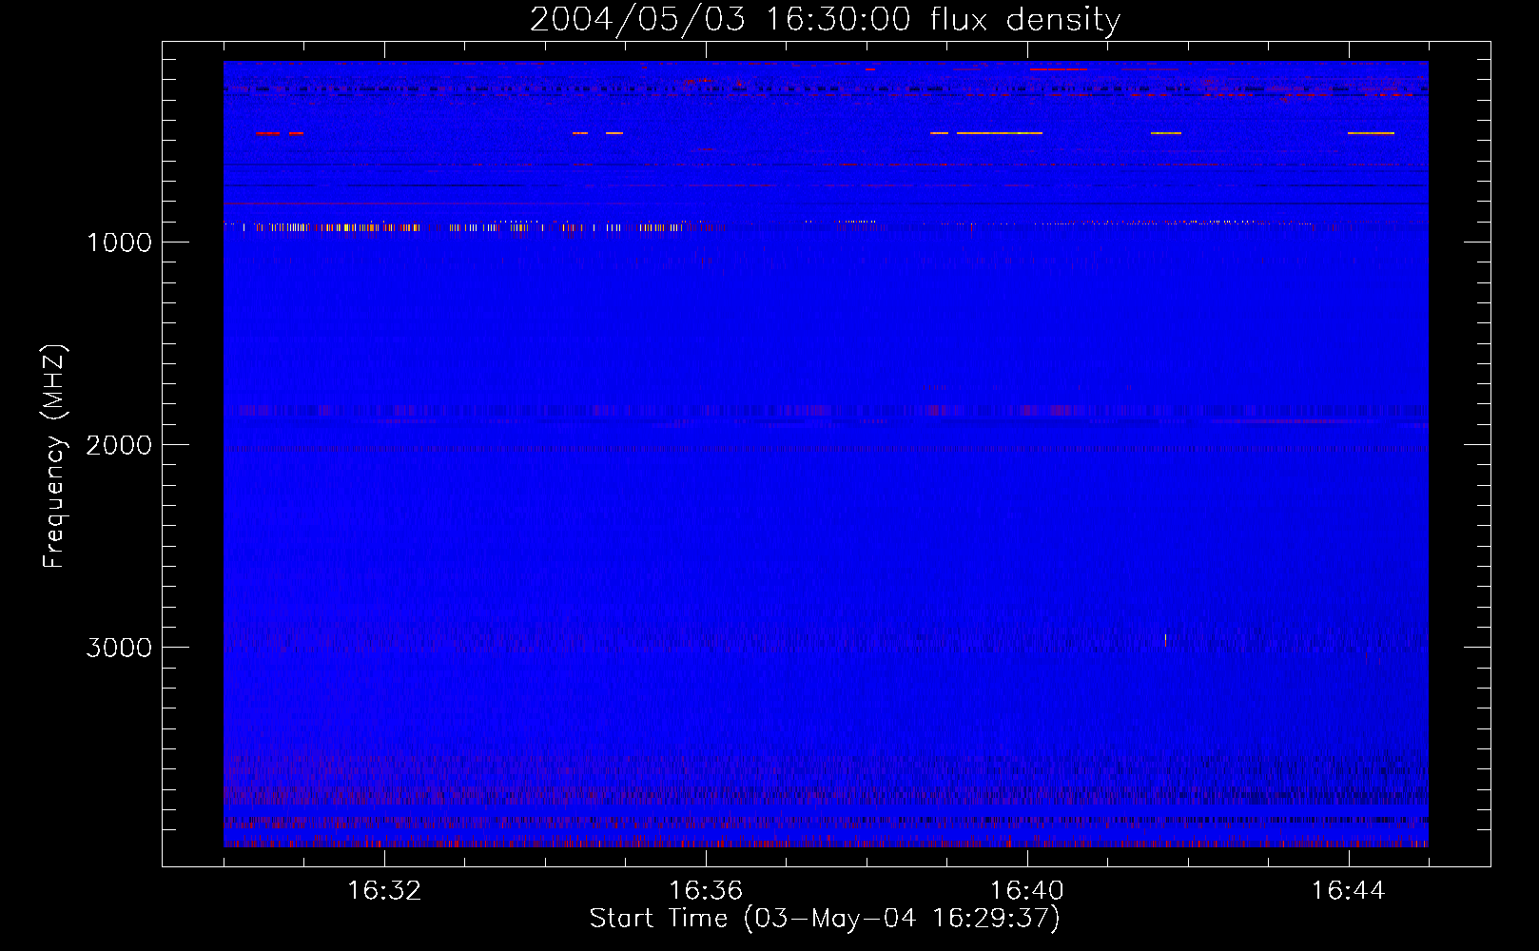Click the 16:36 time tick label

tap(706, 891)
